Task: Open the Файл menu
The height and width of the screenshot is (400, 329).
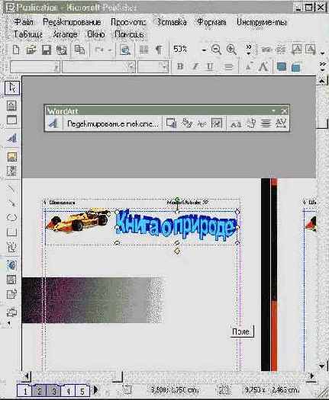Action: (x=23, y=22)
